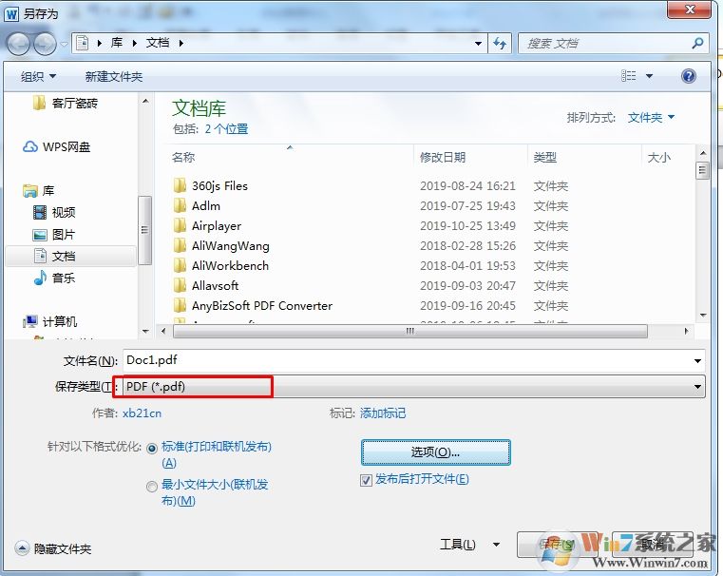Select the AnyBizSoft PDF Converter folder icon
The image size is (723, 576).
[x=180, y=305]
